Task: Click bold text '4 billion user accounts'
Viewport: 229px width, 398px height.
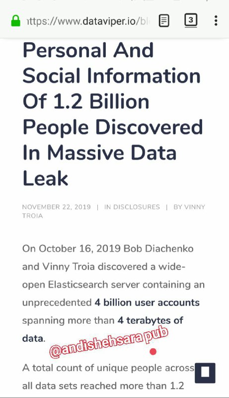Action: 147,302
